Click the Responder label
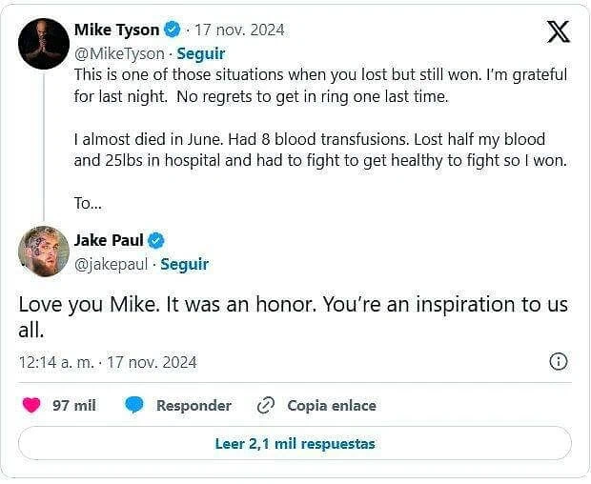The width and height of the screenshot is (591, 484). coord(194,405)
